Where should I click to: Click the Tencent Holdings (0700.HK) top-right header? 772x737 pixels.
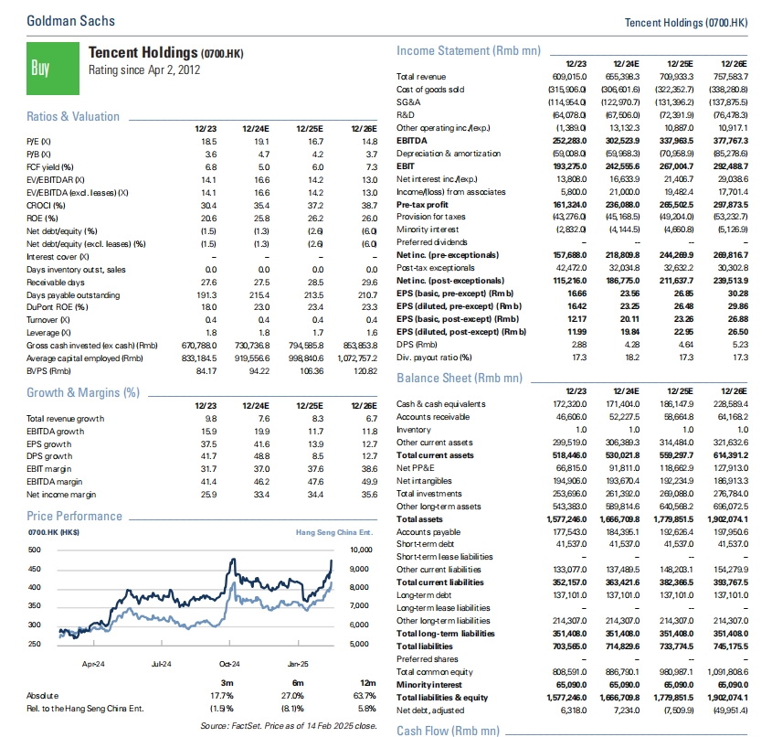pos(686,23)
